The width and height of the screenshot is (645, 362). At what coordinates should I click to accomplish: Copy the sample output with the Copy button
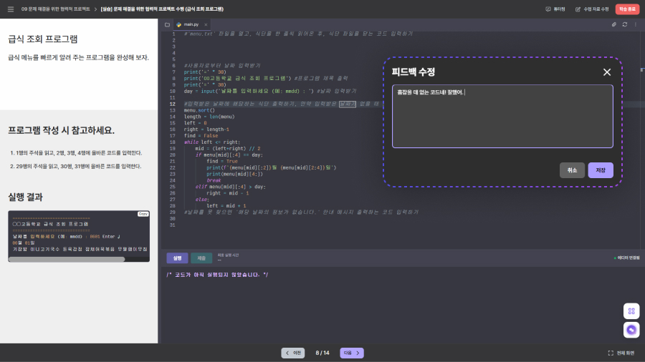click(143, 214)
